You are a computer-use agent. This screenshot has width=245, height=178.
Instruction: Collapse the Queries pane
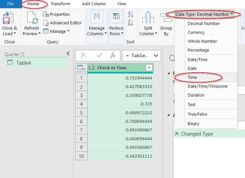[68, 54]
